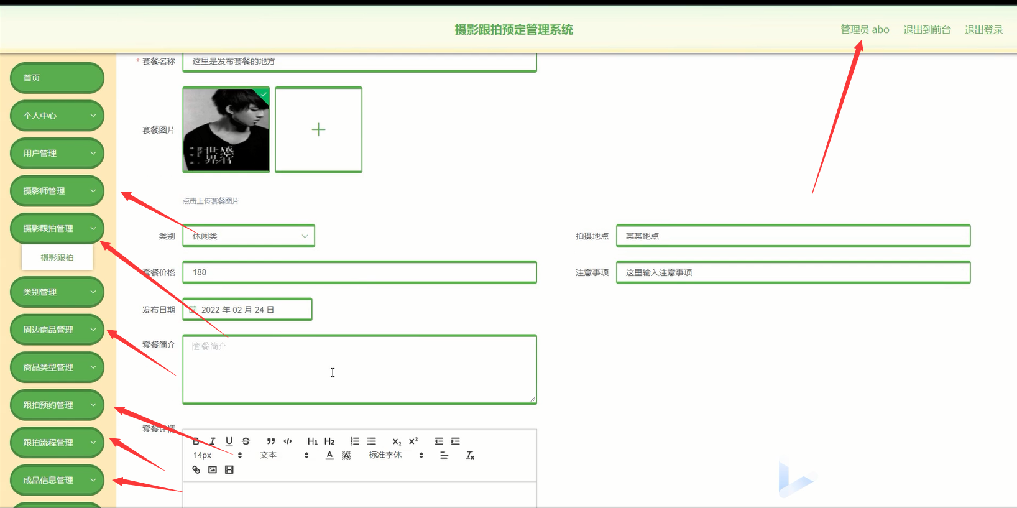Insert a video into the editor
This screenshot has width=1017, height=508.
(229, 469)
